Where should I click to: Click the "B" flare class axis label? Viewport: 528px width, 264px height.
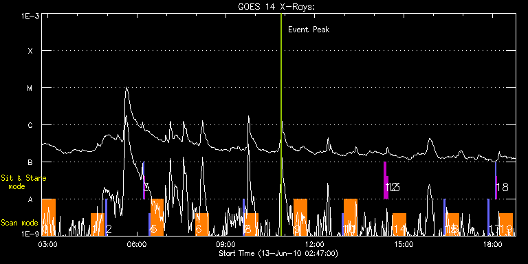(30, 162)
